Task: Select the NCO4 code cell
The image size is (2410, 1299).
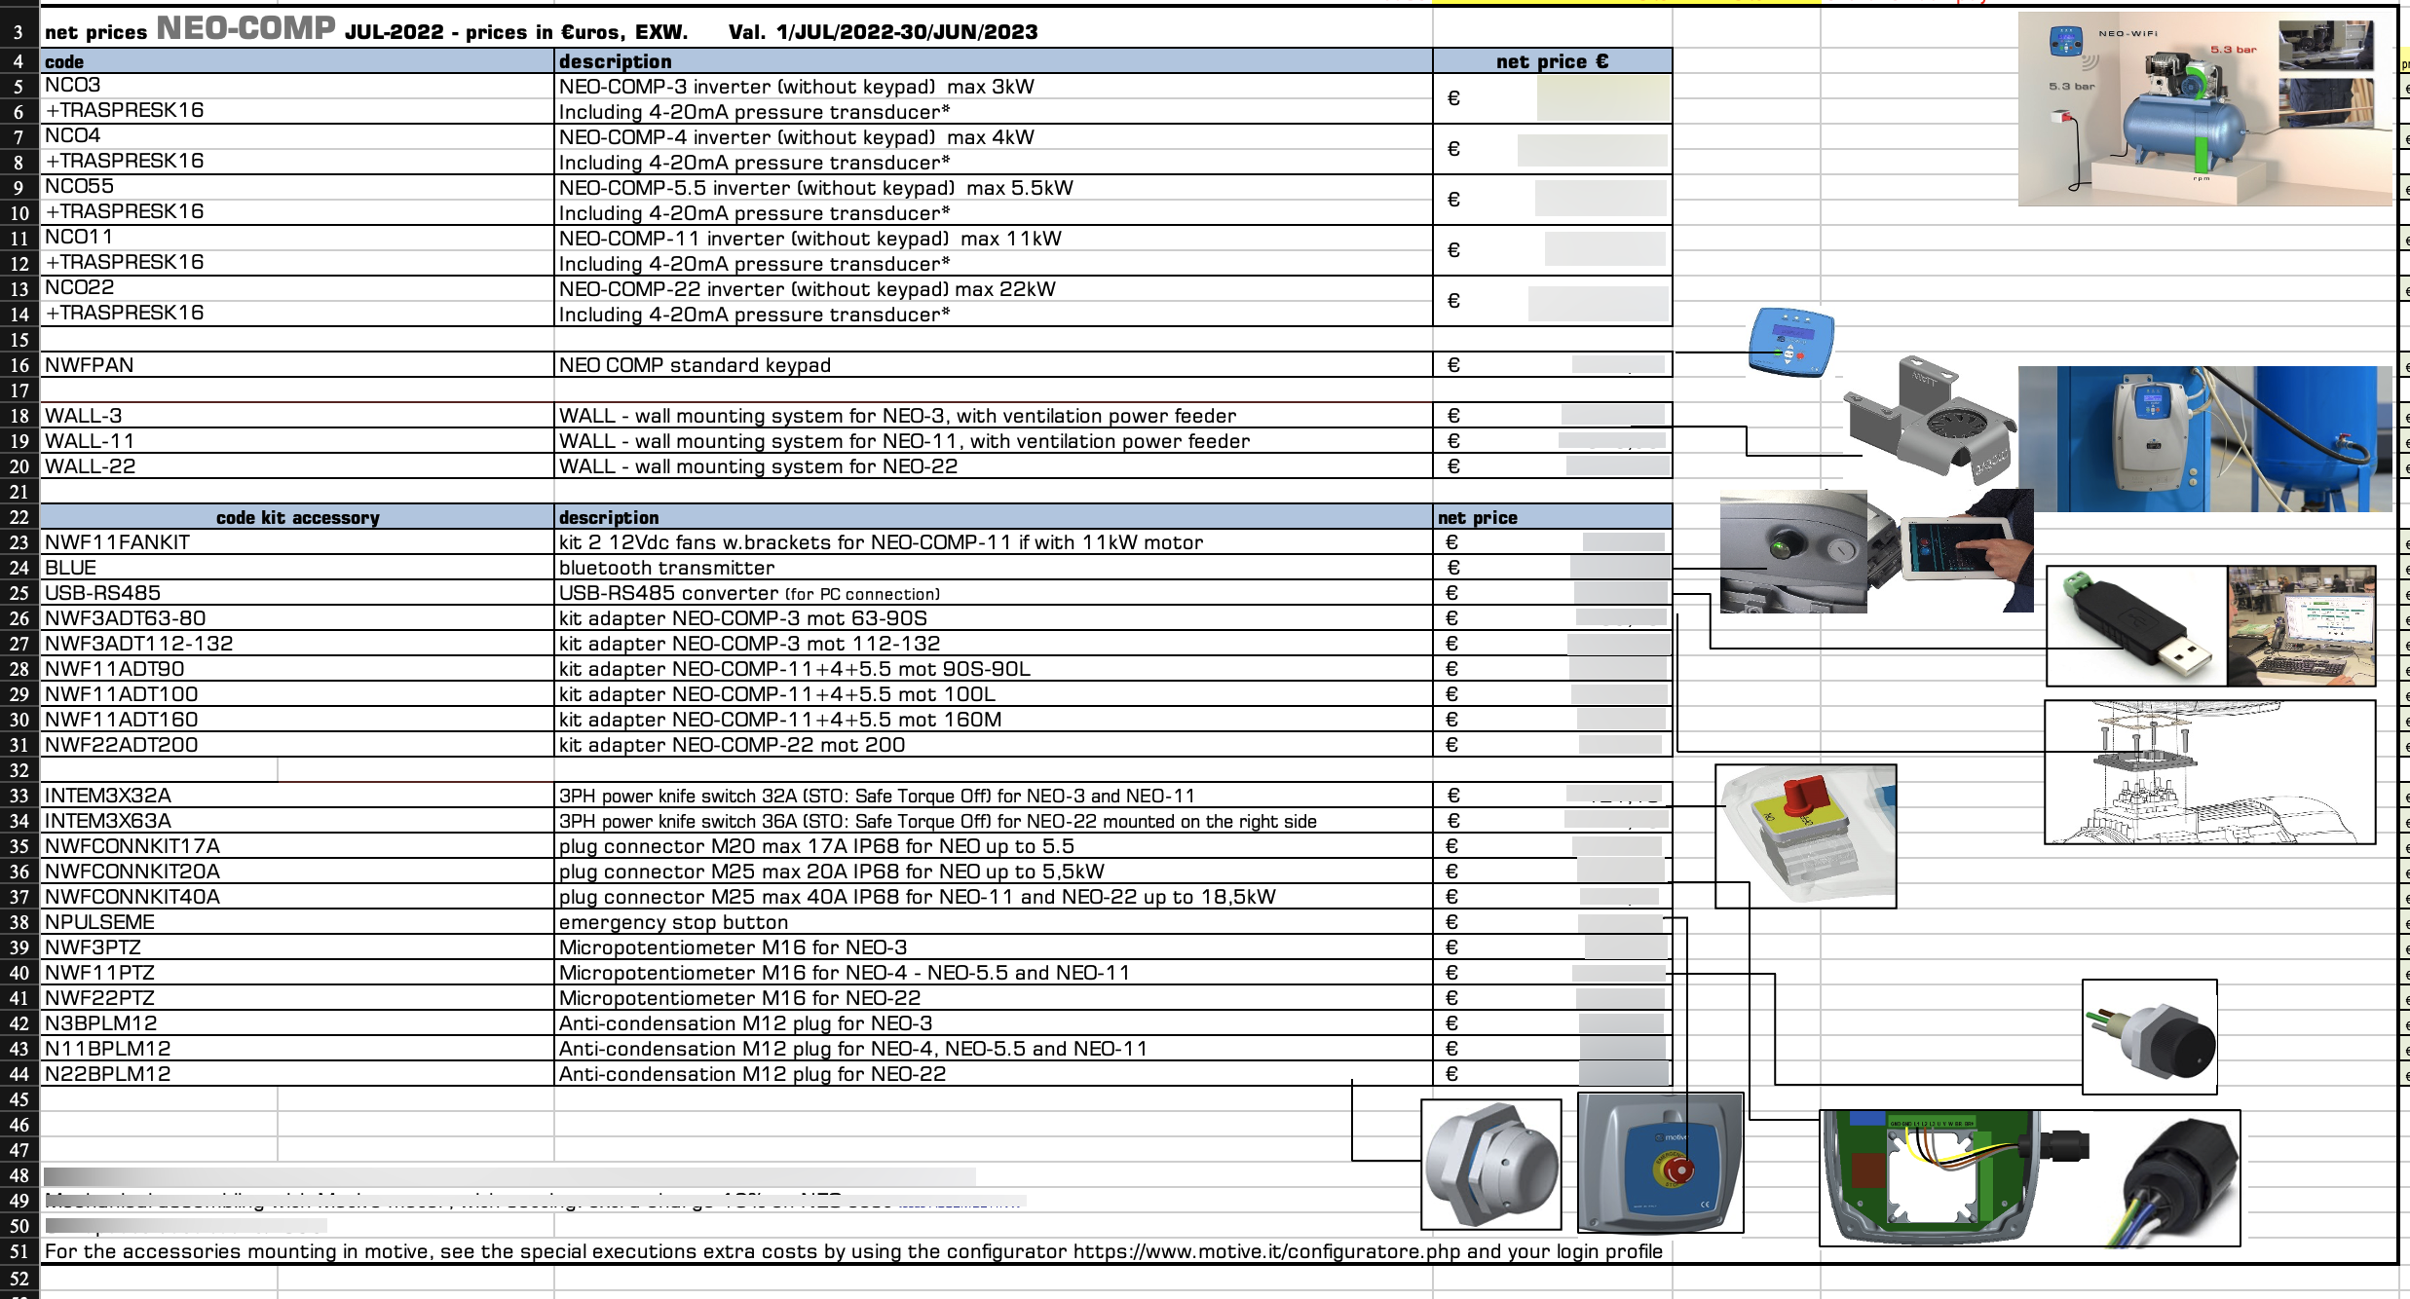Action: (x=297, y=136)
